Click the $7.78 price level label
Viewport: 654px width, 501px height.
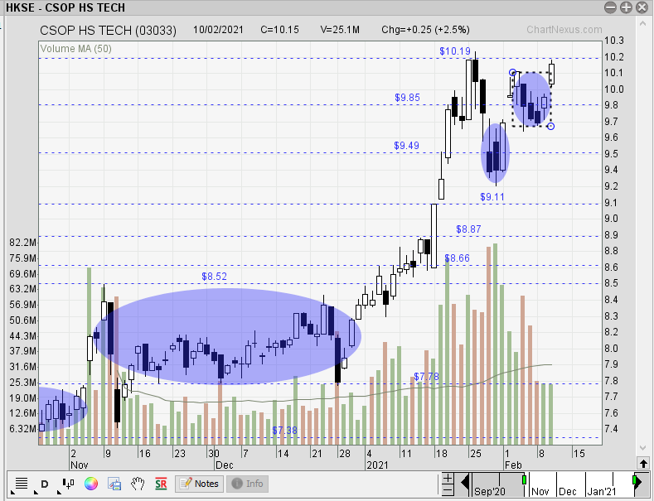(x=426, y=377)
